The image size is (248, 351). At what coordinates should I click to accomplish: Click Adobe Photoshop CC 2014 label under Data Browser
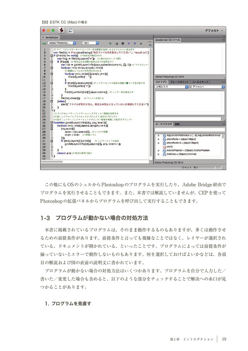click(x=169, y=162)
